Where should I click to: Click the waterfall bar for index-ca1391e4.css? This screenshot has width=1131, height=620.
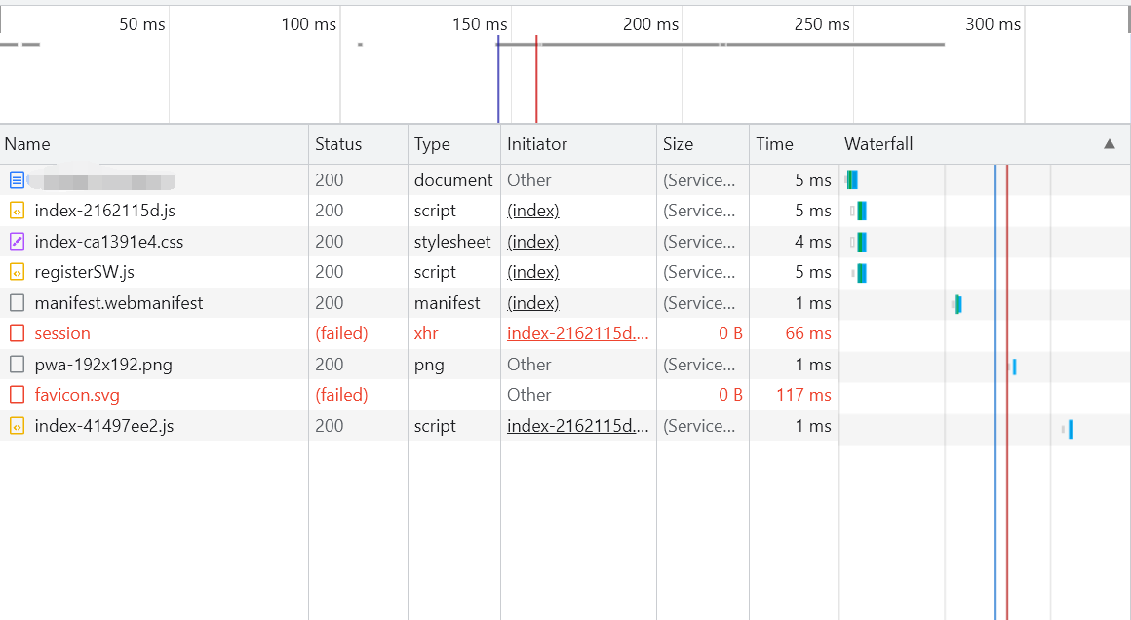pyautogui.click(x=858, y=242)
